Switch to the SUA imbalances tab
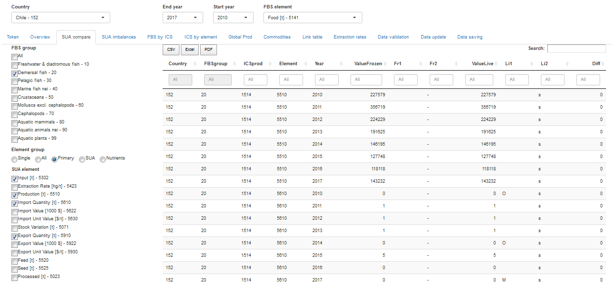The height and width of the screenshot is (282, 612). click(119, 37)
